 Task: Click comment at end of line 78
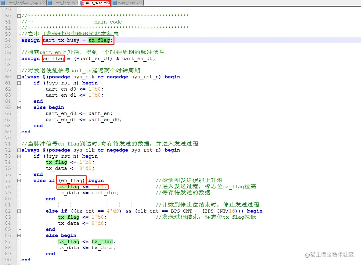206,186
